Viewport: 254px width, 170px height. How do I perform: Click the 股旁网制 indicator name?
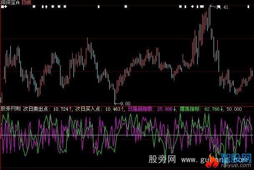click(11, 109)
